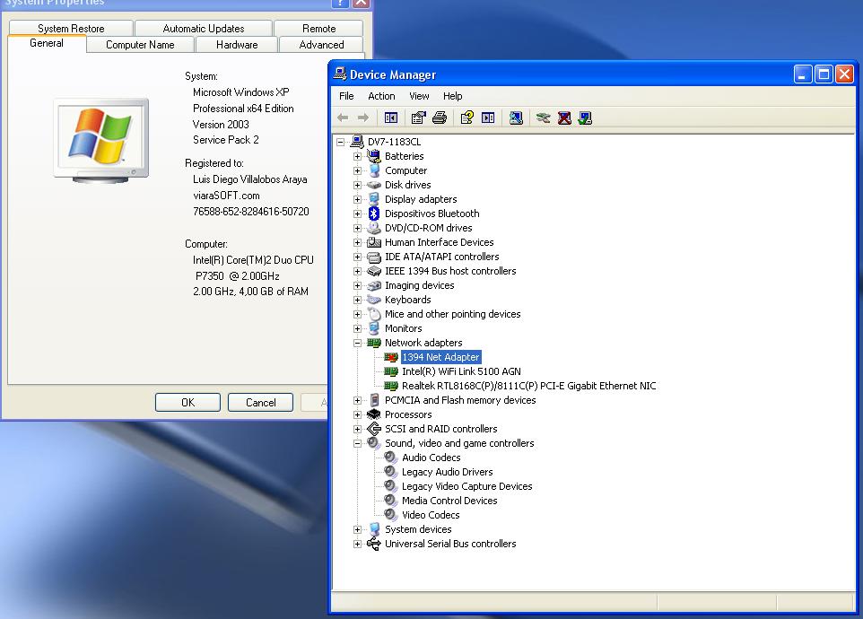Open the Help menu in Device Manager
Viewport: 863px width, 619px height.
tap(452, 96)
